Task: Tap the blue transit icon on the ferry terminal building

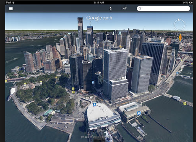Action: tap(139, 113)
